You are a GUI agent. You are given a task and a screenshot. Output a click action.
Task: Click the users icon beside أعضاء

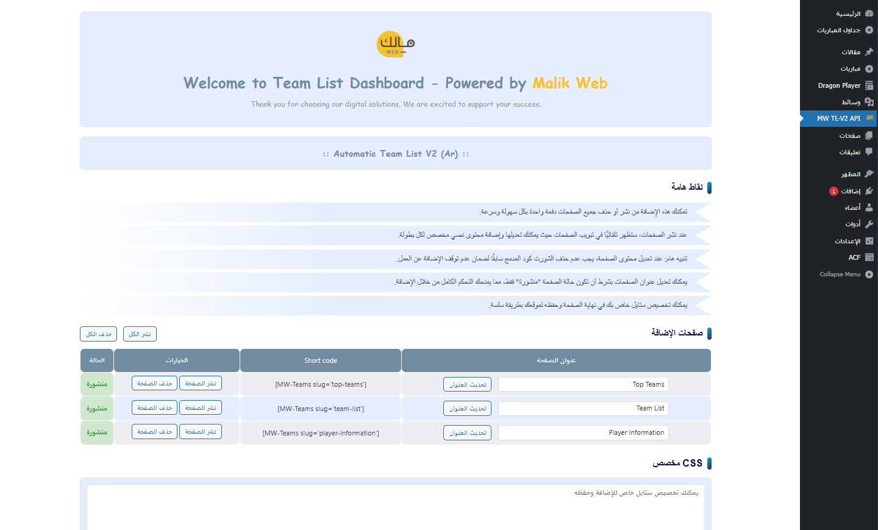click(x=869, y=207)
